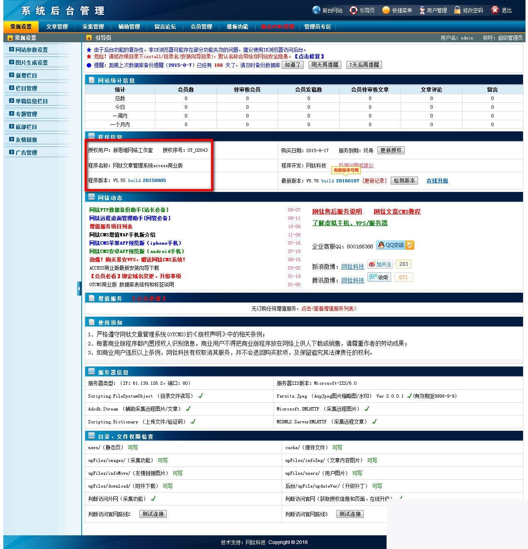
Task: Click the red 退出 logout icon
Action: click(x=494, y=10)
